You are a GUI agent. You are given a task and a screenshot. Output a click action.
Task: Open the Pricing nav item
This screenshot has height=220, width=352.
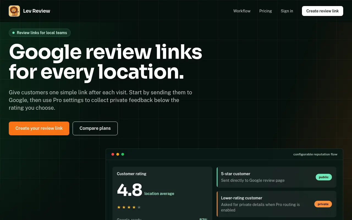265,11
